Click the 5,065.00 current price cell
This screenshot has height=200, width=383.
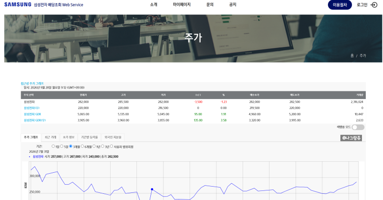click(83, 114)
